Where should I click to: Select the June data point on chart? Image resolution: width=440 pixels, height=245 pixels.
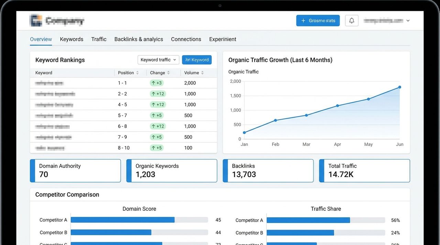click(x=400, y=87)
